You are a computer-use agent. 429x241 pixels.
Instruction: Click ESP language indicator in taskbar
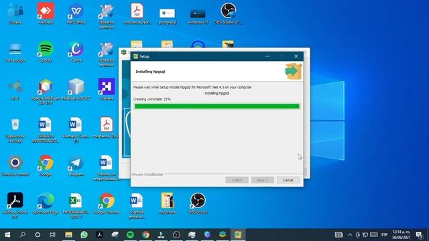coord(384,235)
